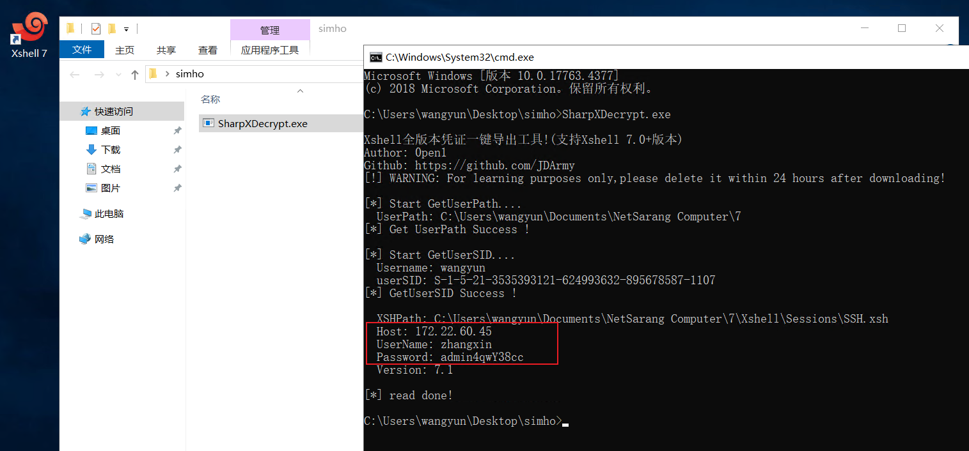Click the SharpXDecrypt.exe file icon
The image size is (969, 451).
point(207,123)
